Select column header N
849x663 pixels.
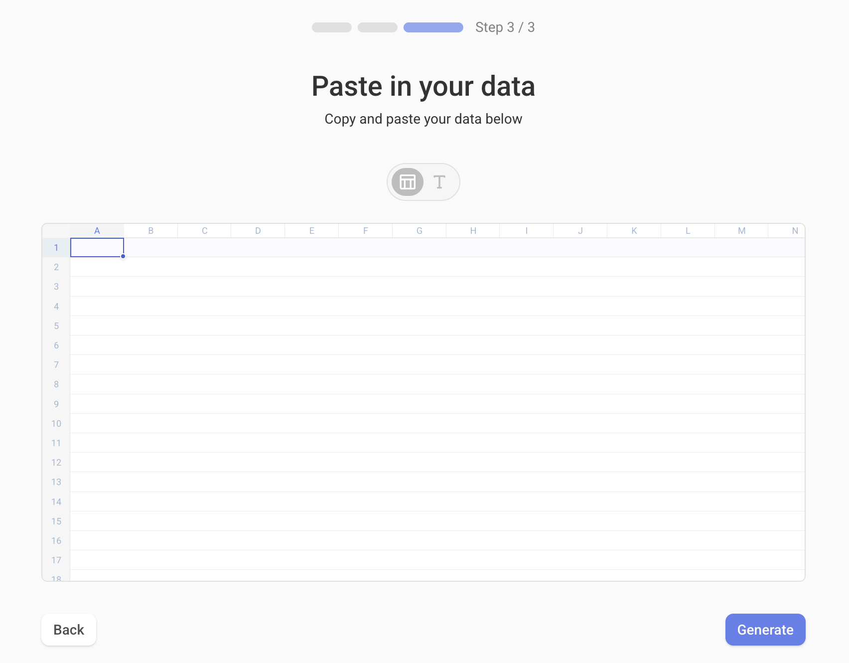795,230
